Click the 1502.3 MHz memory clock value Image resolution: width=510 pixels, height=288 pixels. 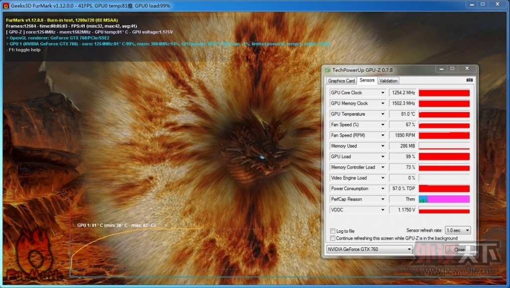pos(402,103)
